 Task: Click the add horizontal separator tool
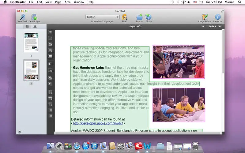click(50, 98)
